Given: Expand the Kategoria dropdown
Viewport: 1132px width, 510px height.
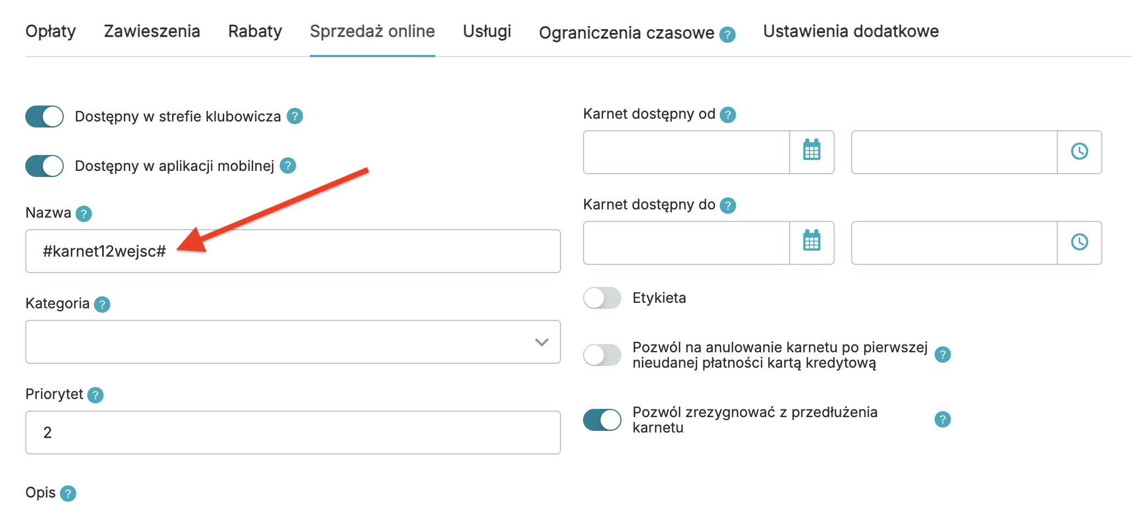Looking at the screenshot, I should point(293,342).
